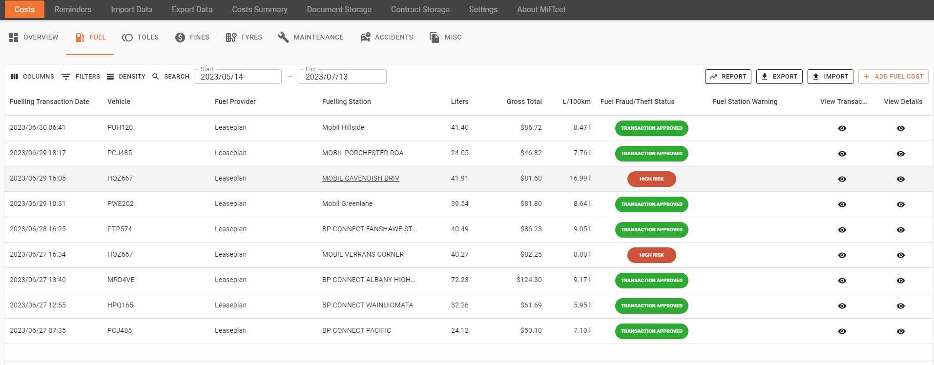The width and height of the screenshot is (934, 365).
Task: Click the High Risk badge for Mobil Verrans Corner
Action: [x=651, y=255]
